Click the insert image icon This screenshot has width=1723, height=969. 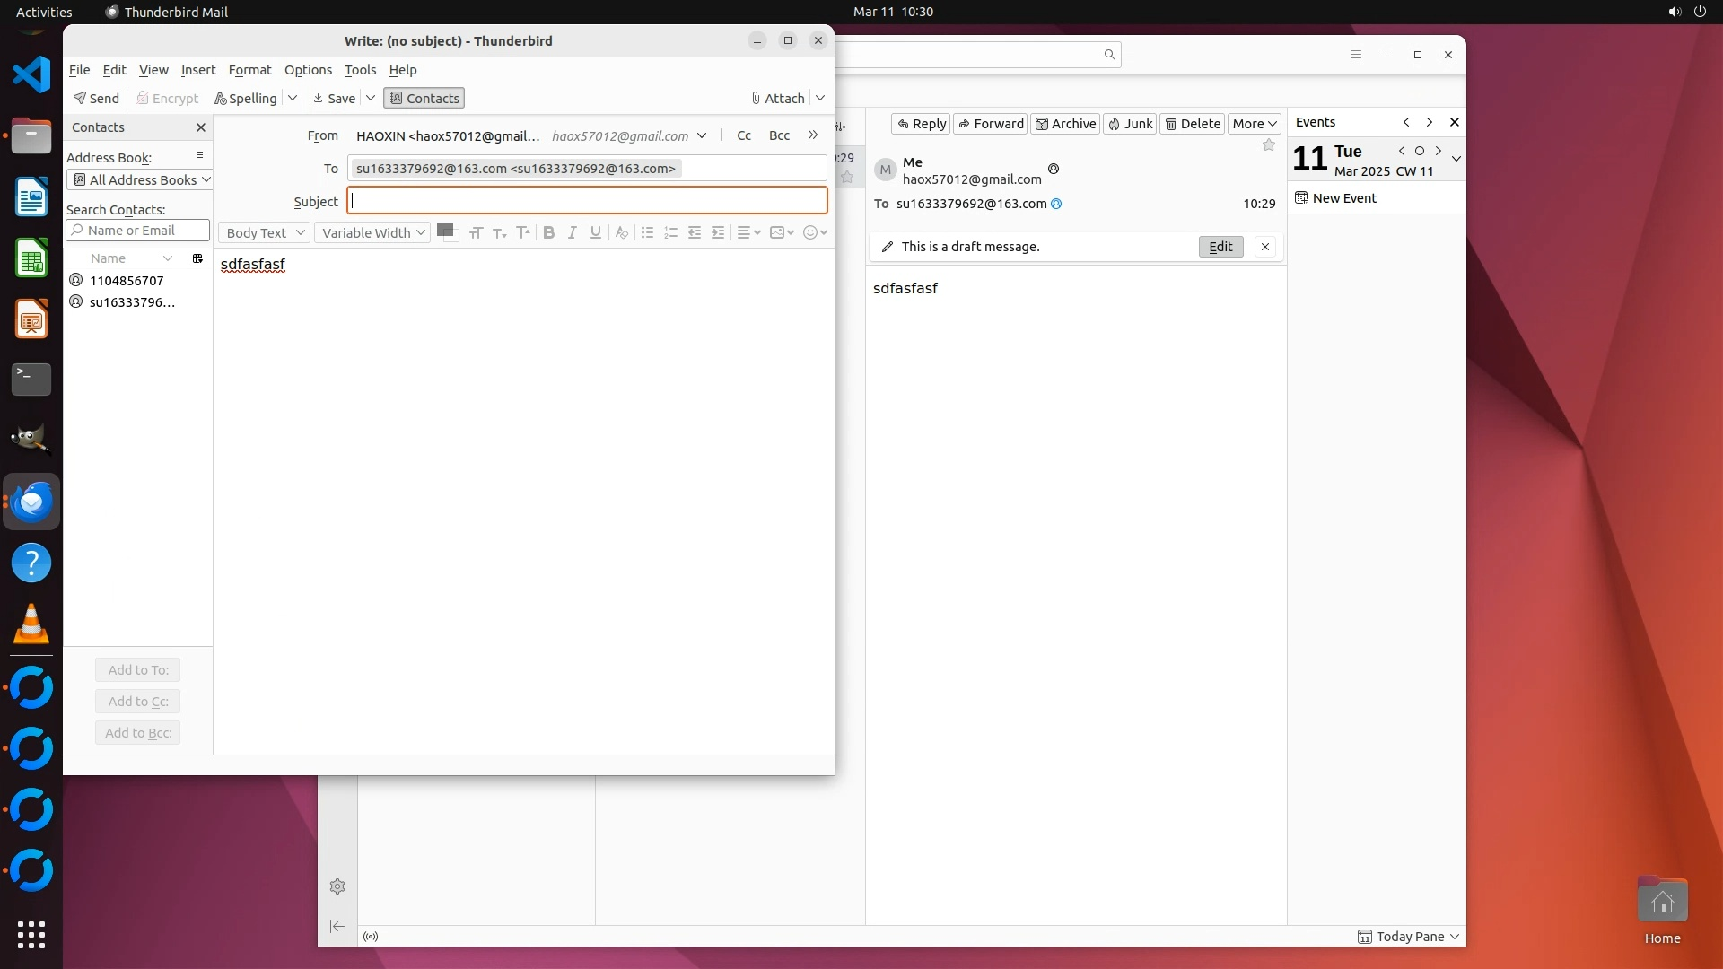pos(777,232)
